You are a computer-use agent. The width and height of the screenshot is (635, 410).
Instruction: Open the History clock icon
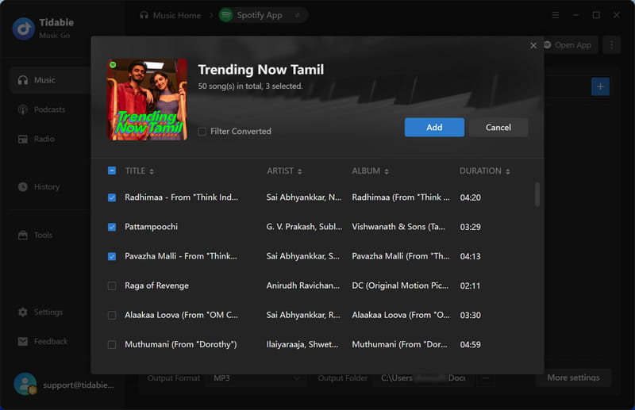pos(23,187)
